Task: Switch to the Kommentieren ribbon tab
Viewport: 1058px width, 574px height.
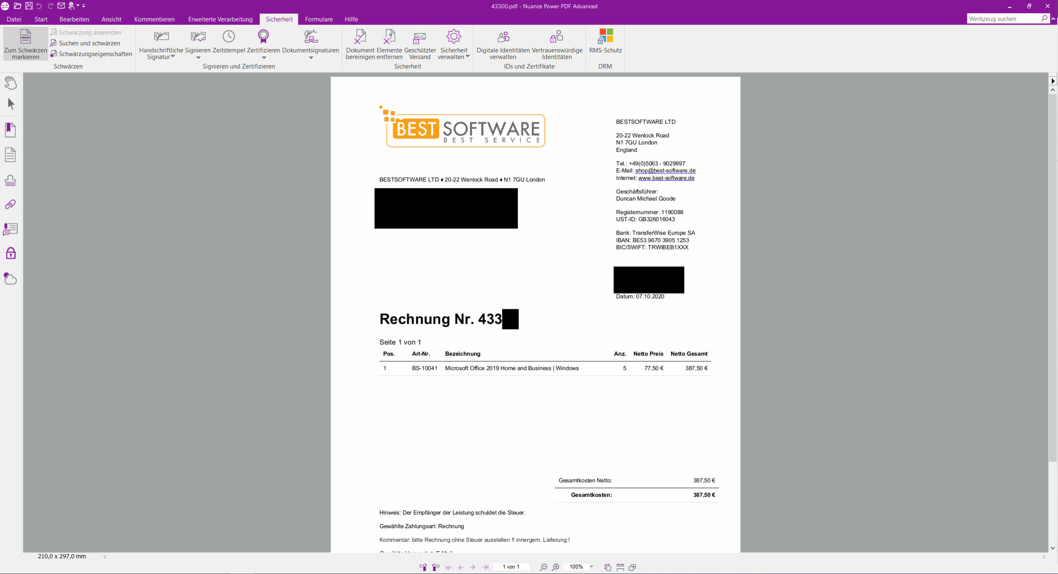Action: click(154, 19)
